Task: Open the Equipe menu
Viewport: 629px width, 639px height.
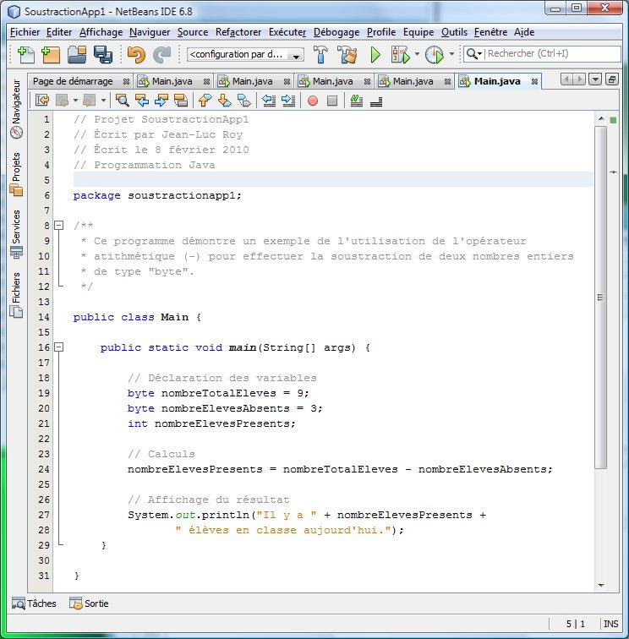Action: point(418,32)
